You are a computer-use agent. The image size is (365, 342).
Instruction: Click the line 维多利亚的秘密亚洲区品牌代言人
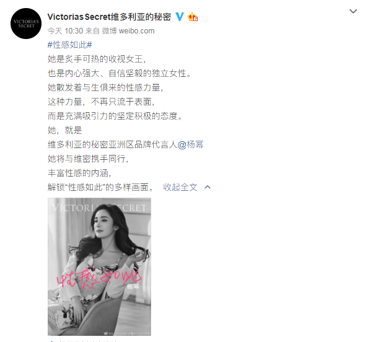pyautogui.click(x=113, y=144)
